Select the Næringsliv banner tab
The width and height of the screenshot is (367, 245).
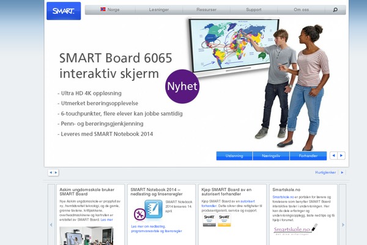pyautogui.click(x=271, y=156)
